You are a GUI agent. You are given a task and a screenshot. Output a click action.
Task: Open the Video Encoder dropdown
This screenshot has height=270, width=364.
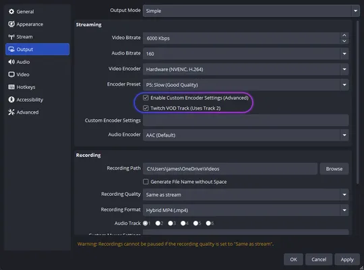245,69
